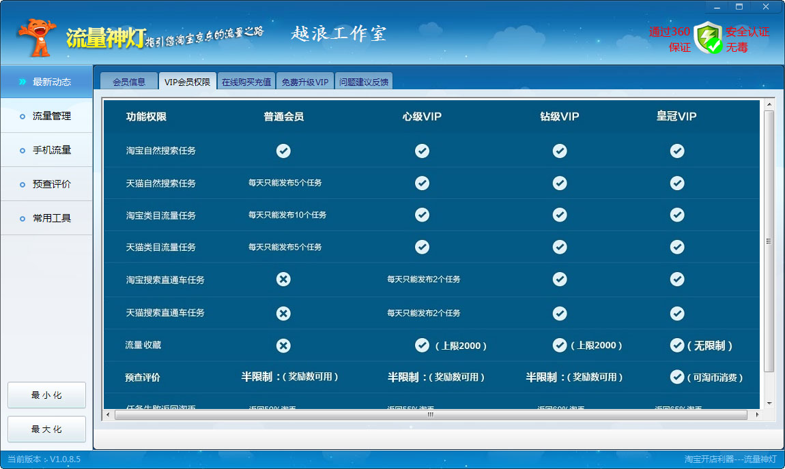This screenshot has height=469, width=785.
Task: Open the 在线购买充值 tab
Action: [246, 82]
